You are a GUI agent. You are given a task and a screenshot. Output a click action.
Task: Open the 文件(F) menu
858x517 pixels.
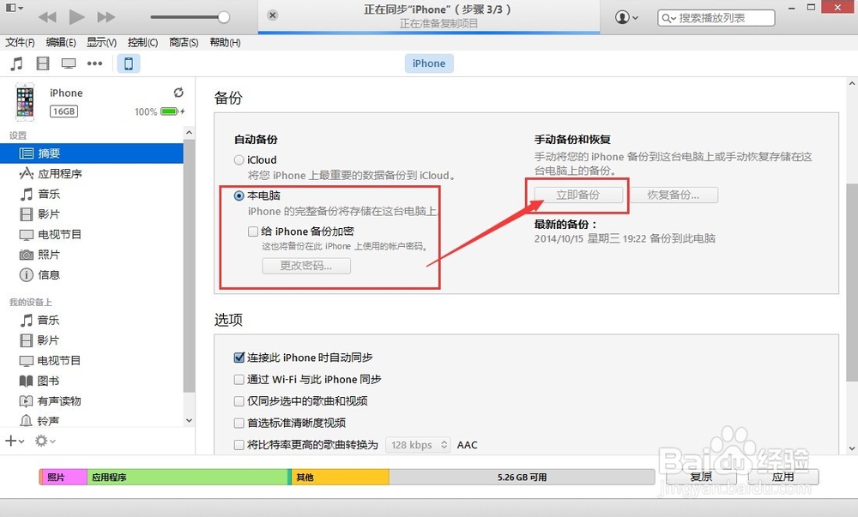coord(20,42)
